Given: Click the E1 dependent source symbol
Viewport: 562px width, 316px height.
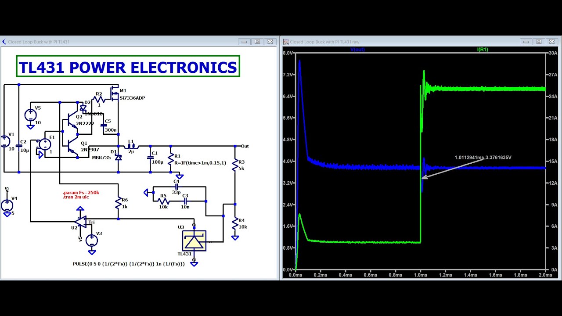Looking at the screenshot, I should [x=44, y=144].
